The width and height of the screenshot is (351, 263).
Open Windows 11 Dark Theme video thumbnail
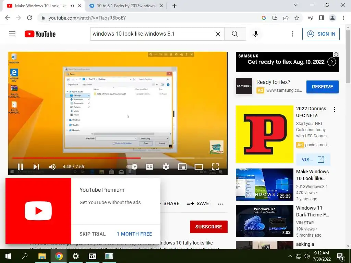(264, 221)
